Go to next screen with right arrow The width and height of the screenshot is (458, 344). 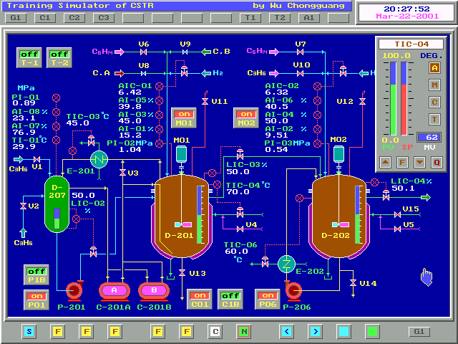[315, 332]
